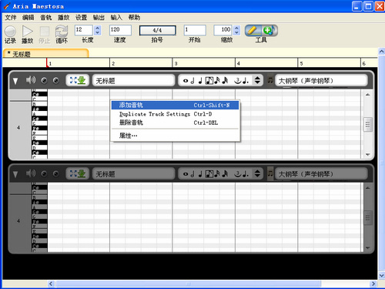Mute second track with speaker icon

(x=31, y=173)
